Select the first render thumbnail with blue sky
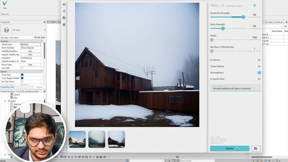Screen dimensions: 288x162 pos(77,139)
